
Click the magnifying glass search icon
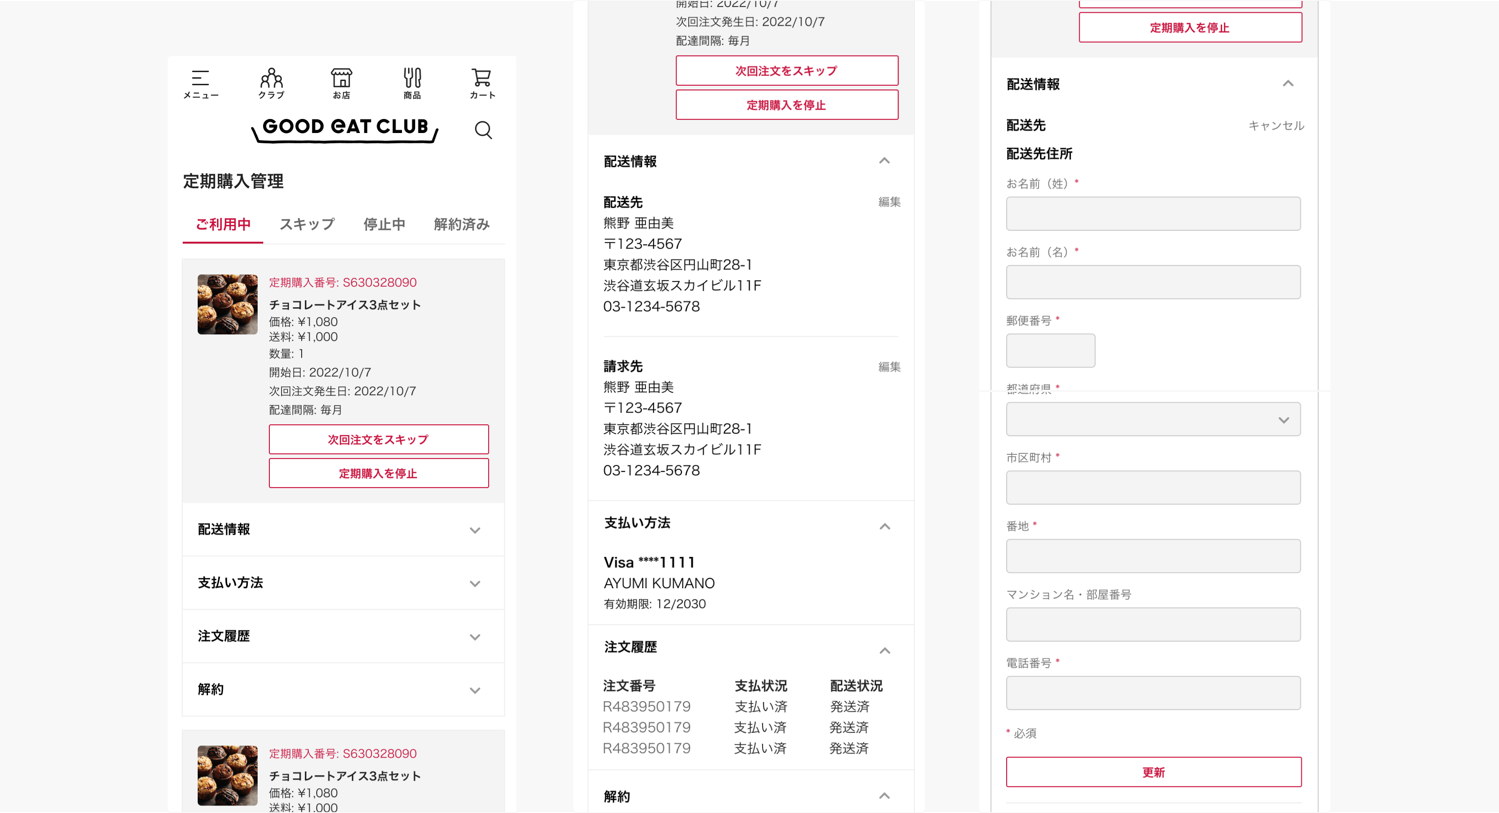[x=483, y=130]
